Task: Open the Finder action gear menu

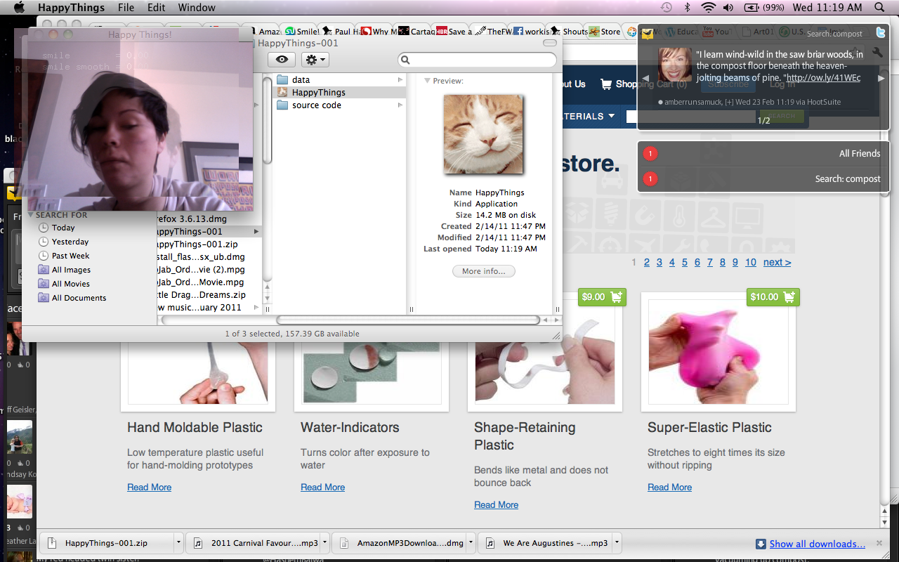Action: [316, 60]
